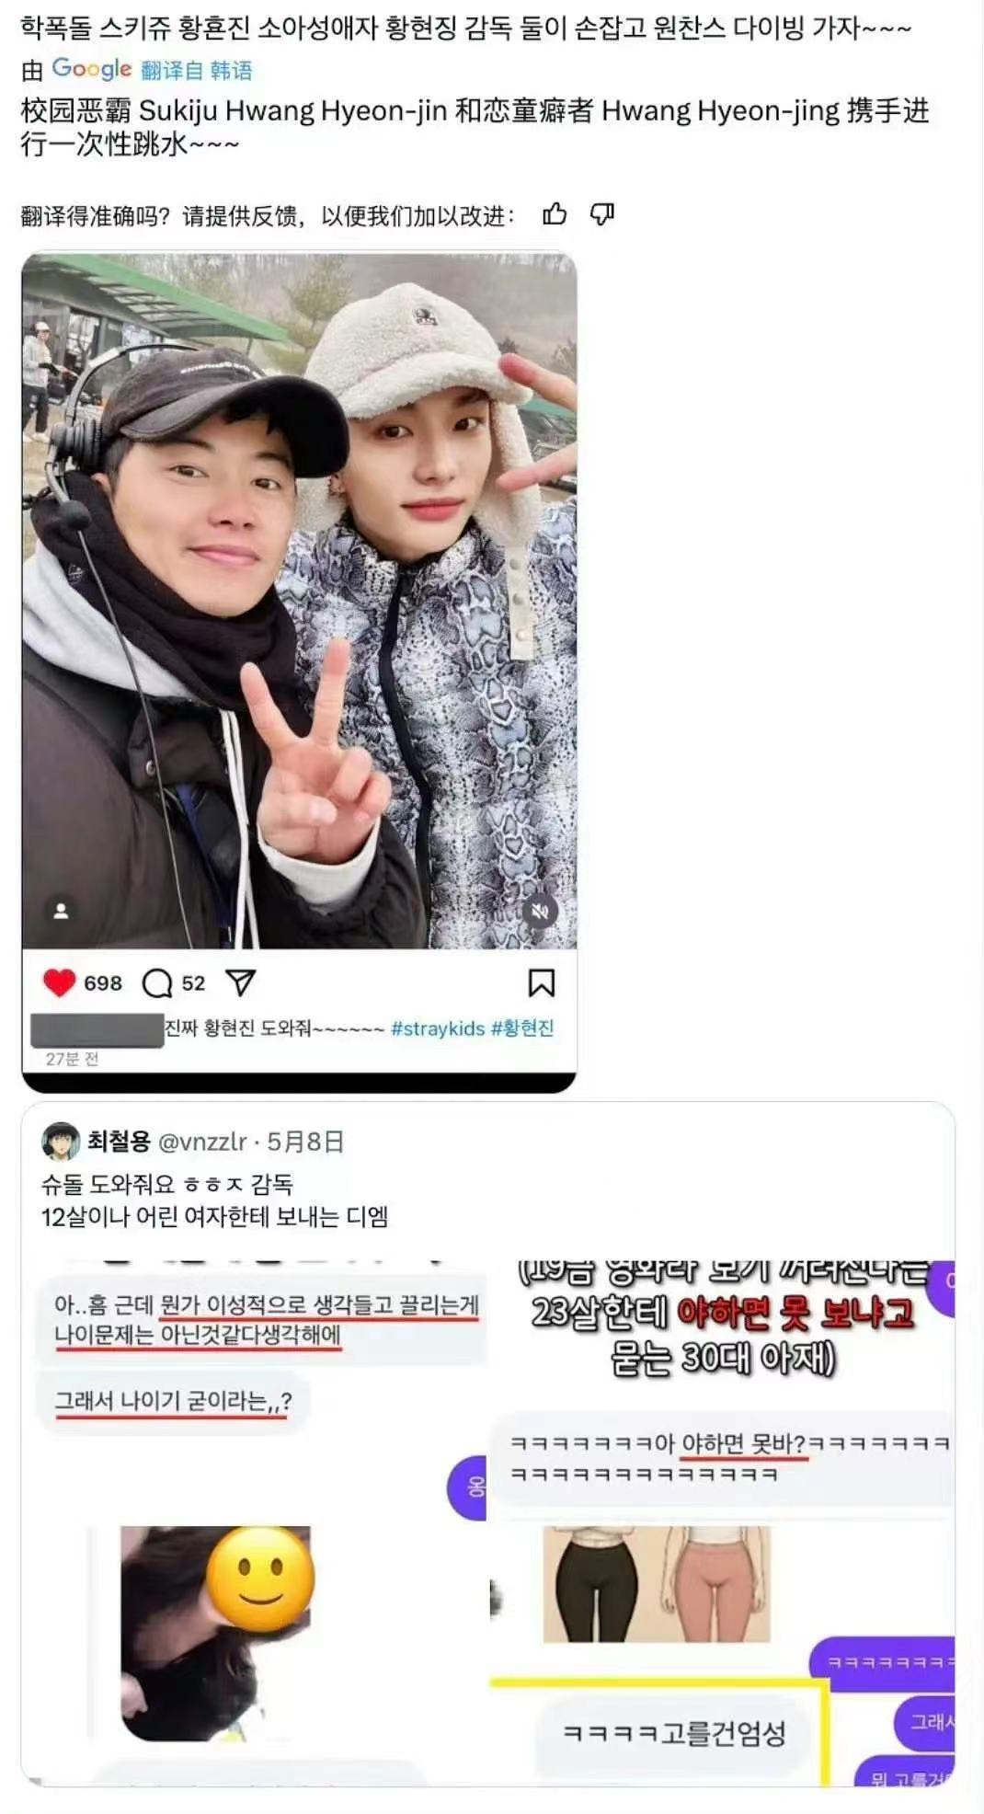Tap the paper plane share icon
Screen dimensions: 984x1814
tap(240, 982)
